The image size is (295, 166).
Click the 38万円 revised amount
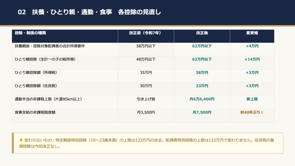(202, 73)
